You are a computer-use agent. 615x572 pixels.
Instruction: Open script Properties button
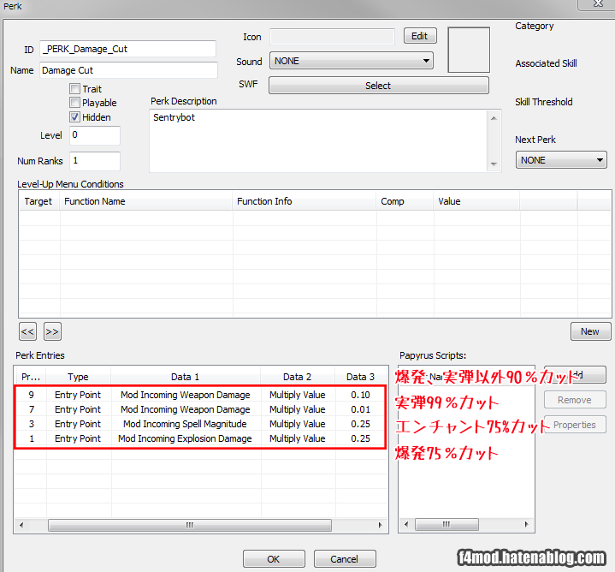[575, 425]
